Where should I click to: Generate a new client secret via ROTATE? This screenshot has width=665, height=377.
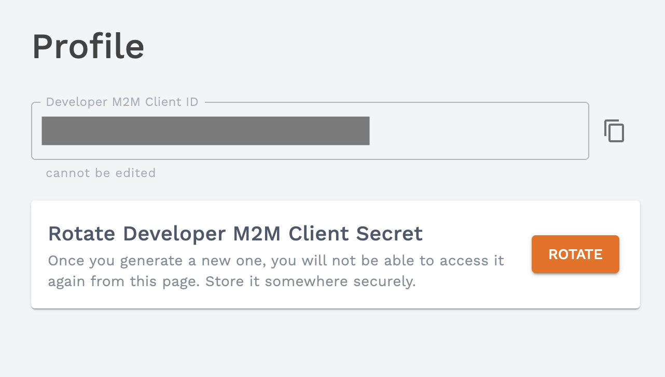(x=575, y=254)
